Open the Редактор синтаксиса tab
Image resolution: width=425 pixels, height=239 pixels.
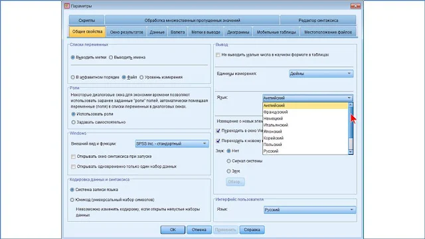click(318, 21)
